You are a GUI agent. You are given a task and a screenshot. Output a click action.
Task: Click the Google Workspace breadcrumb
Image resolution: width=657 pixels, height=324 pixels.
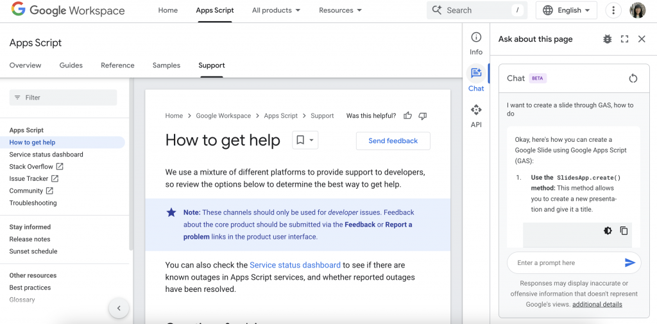tap(223, 116)
